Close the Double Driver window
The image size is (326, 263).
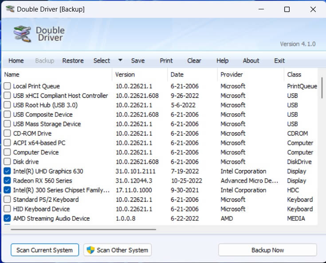pos(313,9)
